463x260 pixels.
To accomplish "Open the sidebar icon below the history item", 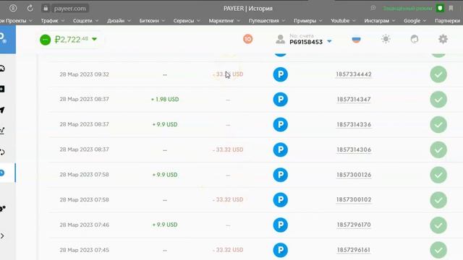I will coord(2,209).
